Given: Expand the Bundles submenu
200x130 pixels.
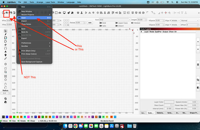Looking at the screenshot, I should coord(34,46).
